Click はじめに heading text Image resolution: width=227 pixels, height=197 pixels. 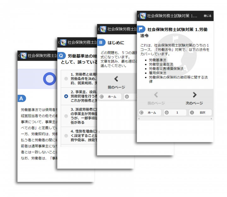tap(116, 43)
